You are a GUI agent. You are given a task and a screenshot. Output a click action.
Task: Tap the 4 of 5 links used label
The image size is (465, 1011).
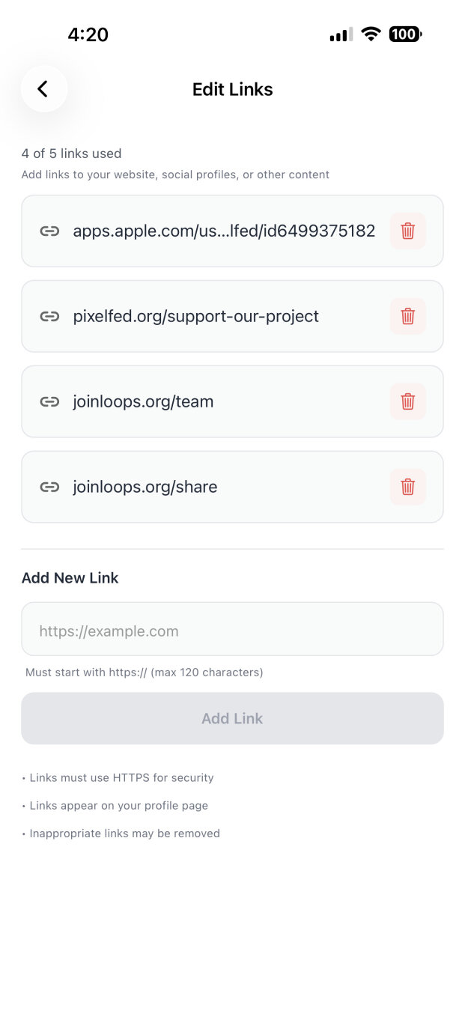(71, 154)
